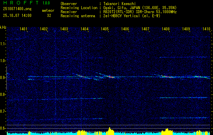Click the 1406 time marker
This screenshot has height=135, width=213.
coord(125,29)
